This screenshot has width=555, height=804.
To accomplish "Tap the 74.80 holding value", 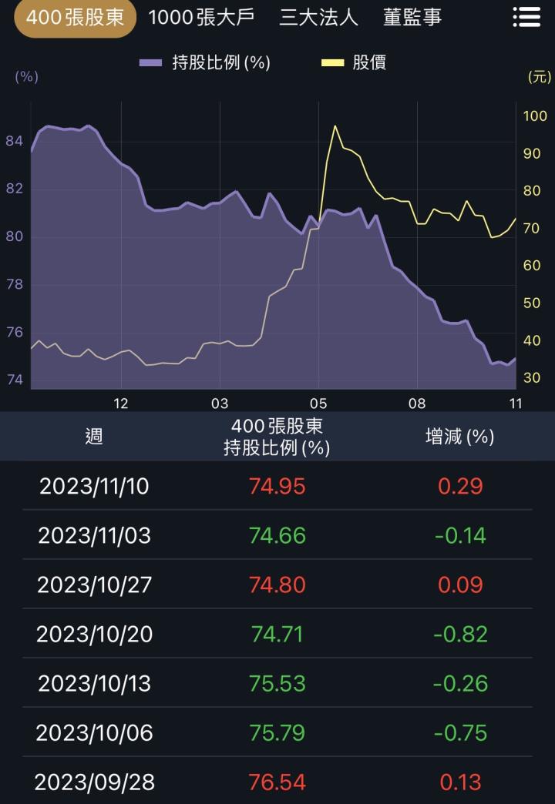I will point(277,585).
